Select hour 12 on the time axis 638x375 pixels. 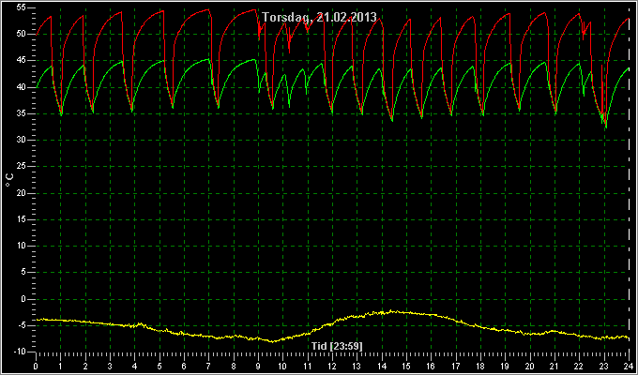(332, 366)
